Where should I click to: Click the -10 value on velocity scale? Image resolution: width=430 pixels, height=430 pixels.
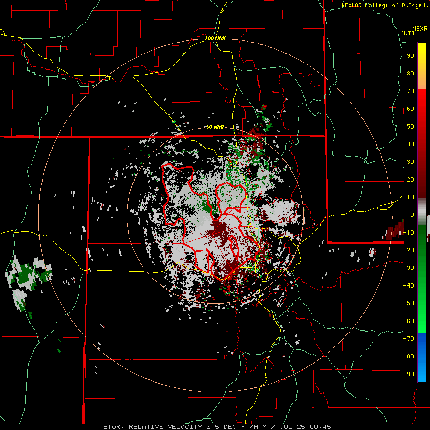pos(408,233)
